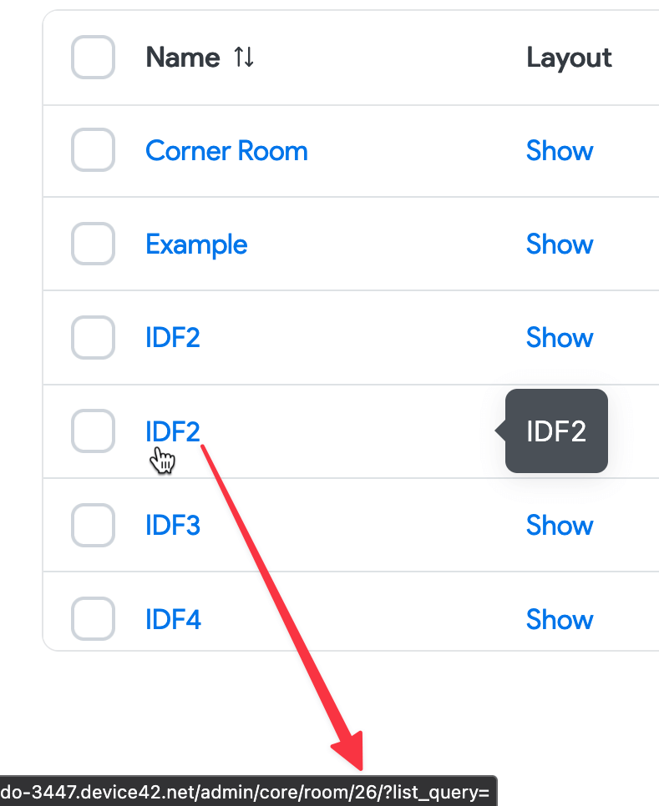Show the layout for Corner Room

[x=560, y=151]
